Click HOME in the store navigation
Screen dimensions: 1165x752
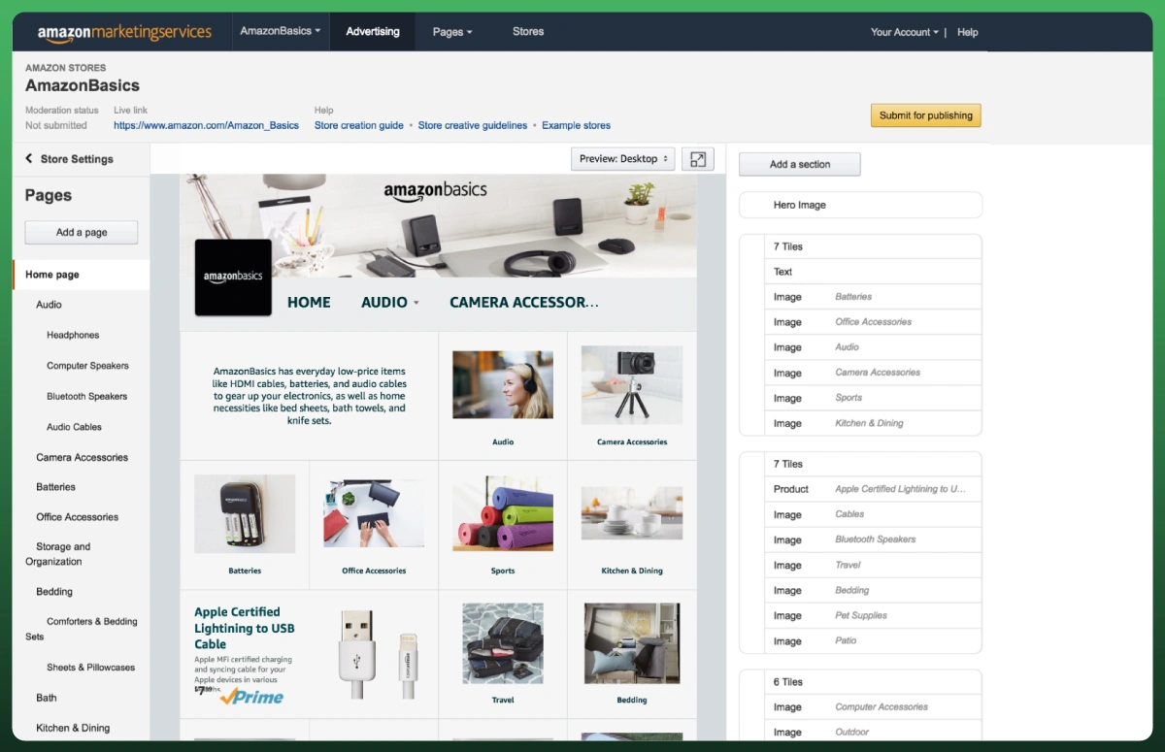point(309,302)
